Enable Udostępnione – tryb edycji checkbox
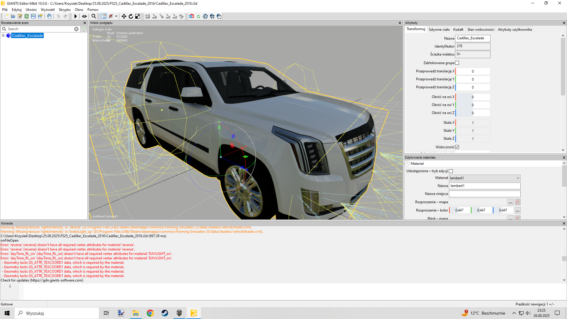The height and width of the screenshot is (319, 567). (451, 171)
